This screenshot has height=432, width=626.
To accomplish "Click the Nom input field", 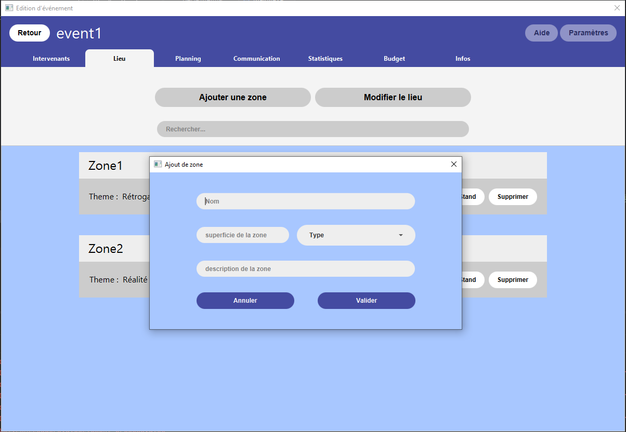I will tap(306, 201).
